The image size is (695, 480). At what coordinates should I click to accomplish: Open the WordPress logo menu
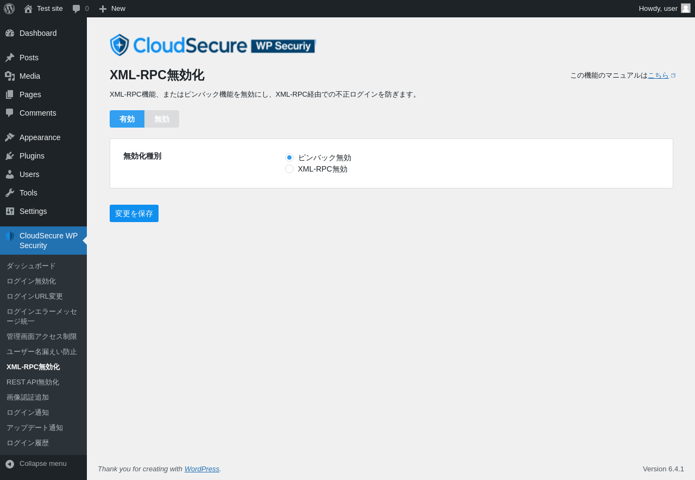(9, 9)
